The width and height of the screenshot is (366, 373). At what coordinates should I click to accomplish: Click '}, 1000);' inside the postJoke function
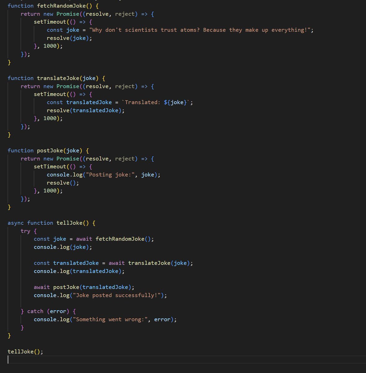click(x=48, y=191)
